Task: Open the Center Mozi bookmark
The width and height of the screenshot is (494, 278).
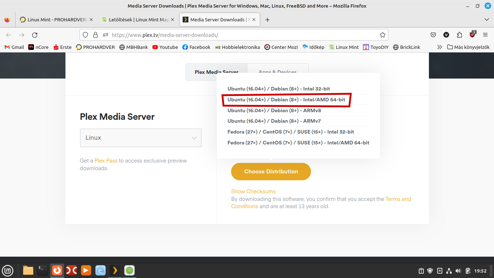Action: (x=281, y=47)
